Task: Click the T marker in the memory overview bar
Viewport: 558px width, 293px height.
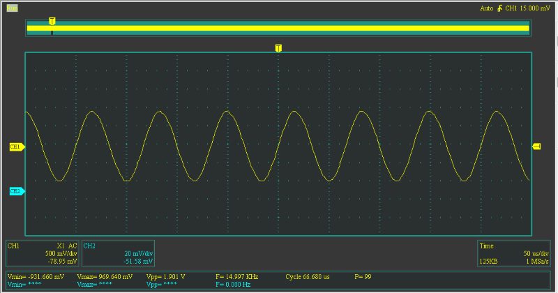Action: [52, 22]
